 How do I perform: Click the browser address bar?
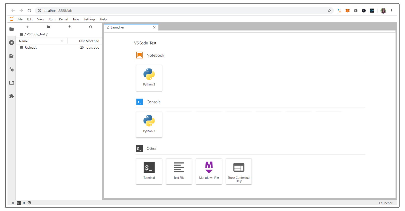coord(181,11)
